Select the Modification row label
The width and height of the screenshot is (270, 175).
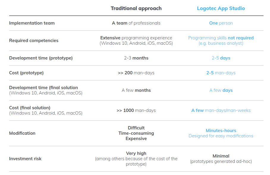coord(22,133)
